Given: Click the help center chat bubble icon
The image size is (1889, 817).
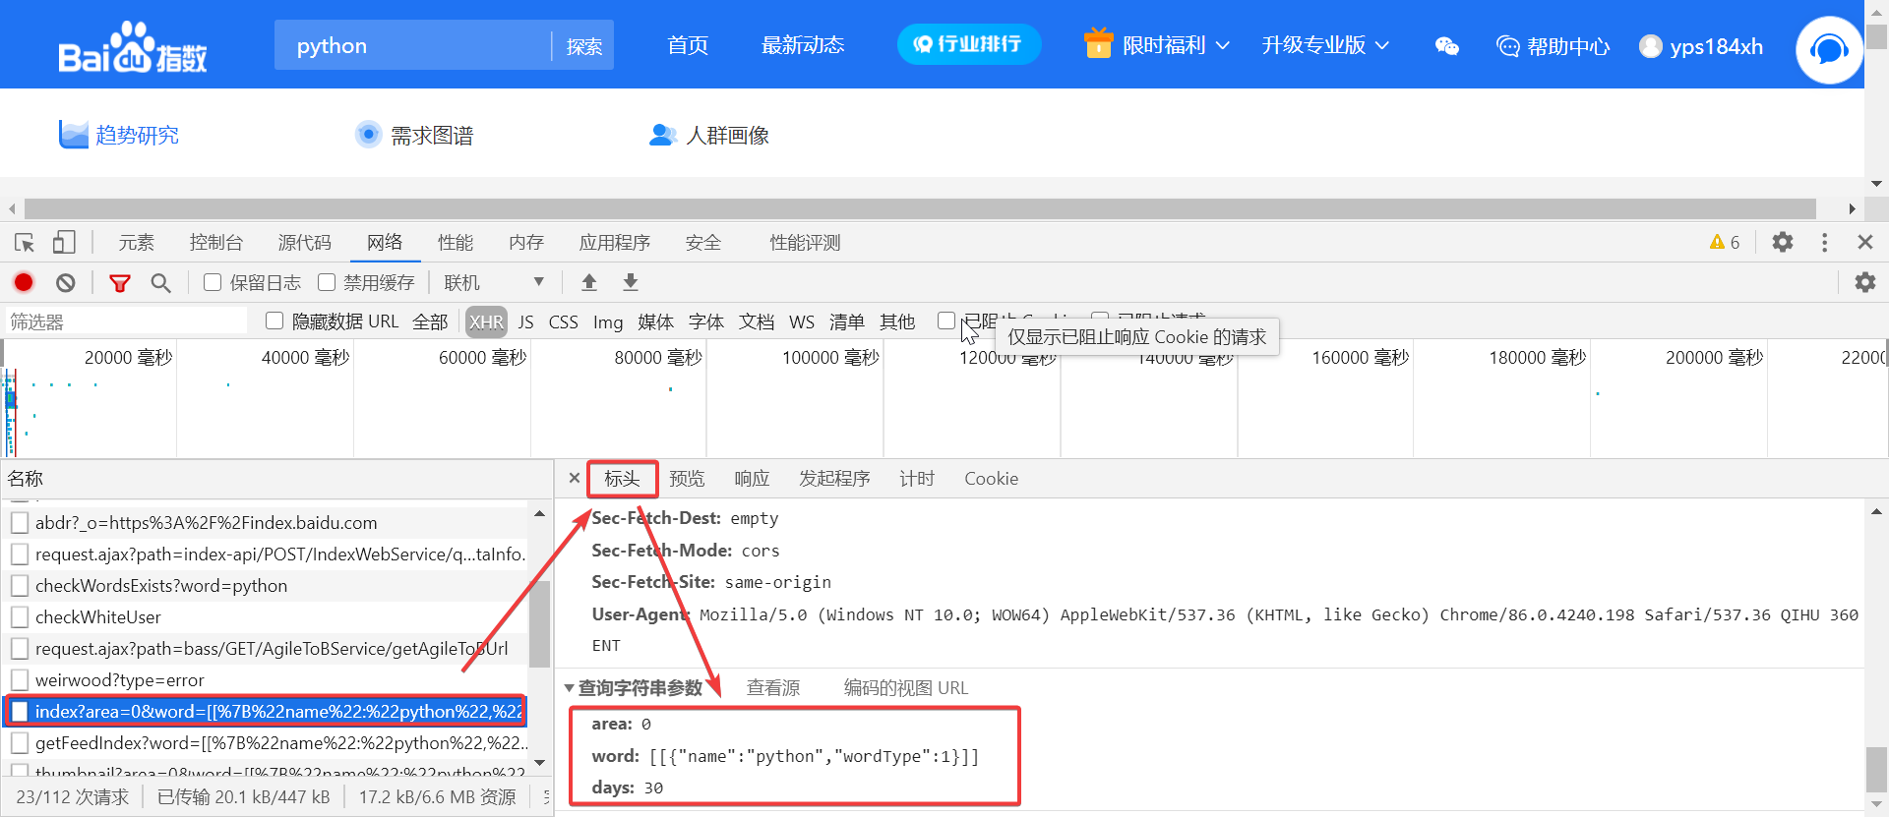Looking at the screenshot, I should coord(1507,46).
